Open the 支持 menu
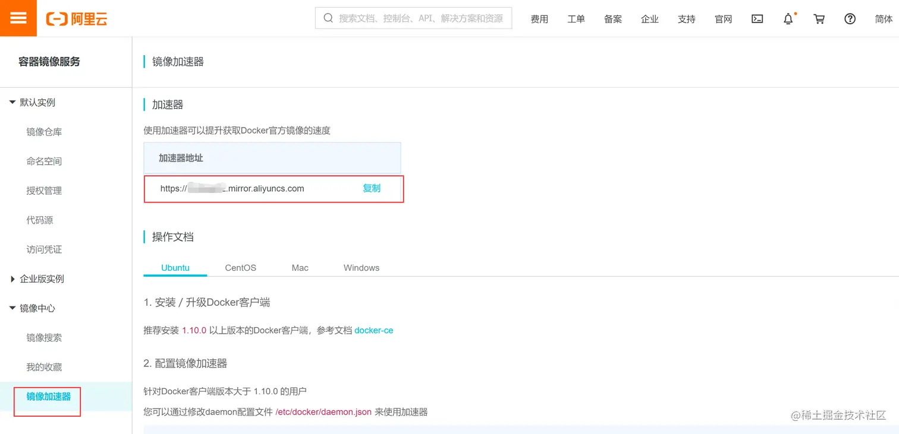The width and height of the screenshot is (899, 434). [x=687, y=19]
